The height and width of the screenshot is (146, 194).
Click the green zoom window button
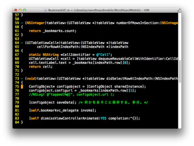[x=24, y=10]
